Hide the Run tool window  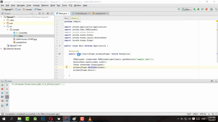216,81
